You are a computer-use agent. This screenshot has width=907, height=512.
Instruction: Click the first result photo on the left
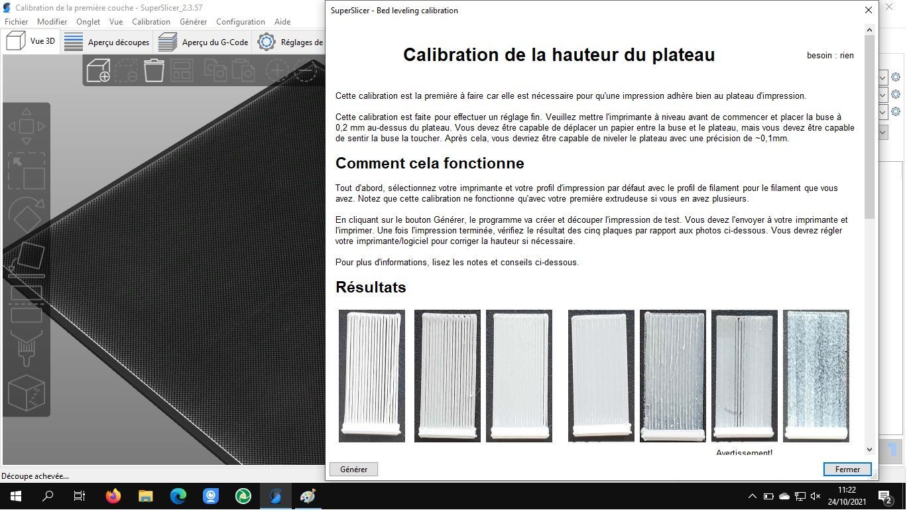click(372, 376)
